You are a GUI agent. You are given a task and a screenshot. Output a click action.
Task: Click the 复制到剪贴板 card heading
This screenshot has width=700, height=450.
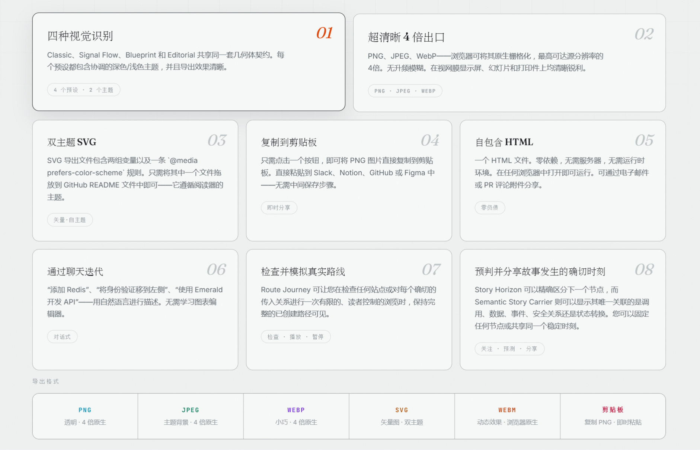(x=289, y=142)
